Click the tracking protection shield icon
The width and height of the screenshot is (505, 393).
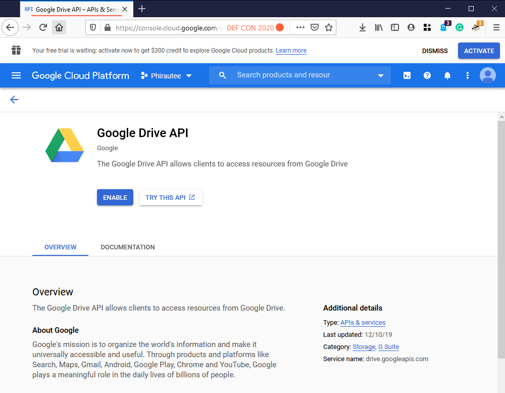[x=93, y=27]
